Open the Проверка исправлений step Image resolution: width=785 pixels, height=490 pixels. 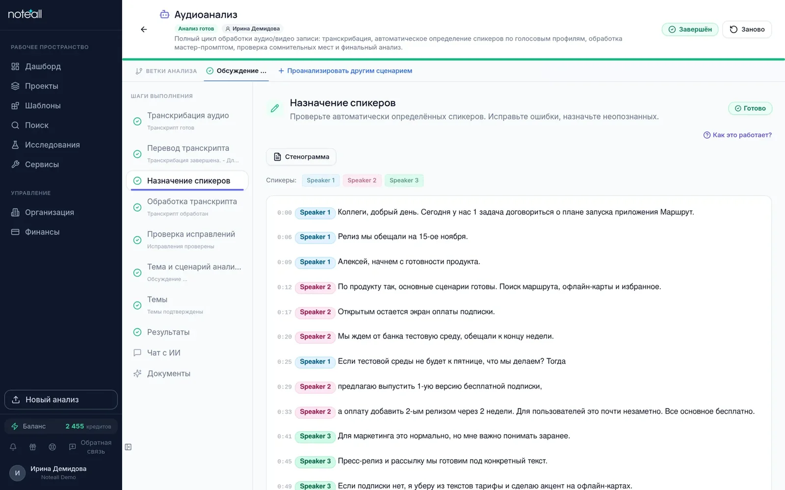[x=187, y=240]
